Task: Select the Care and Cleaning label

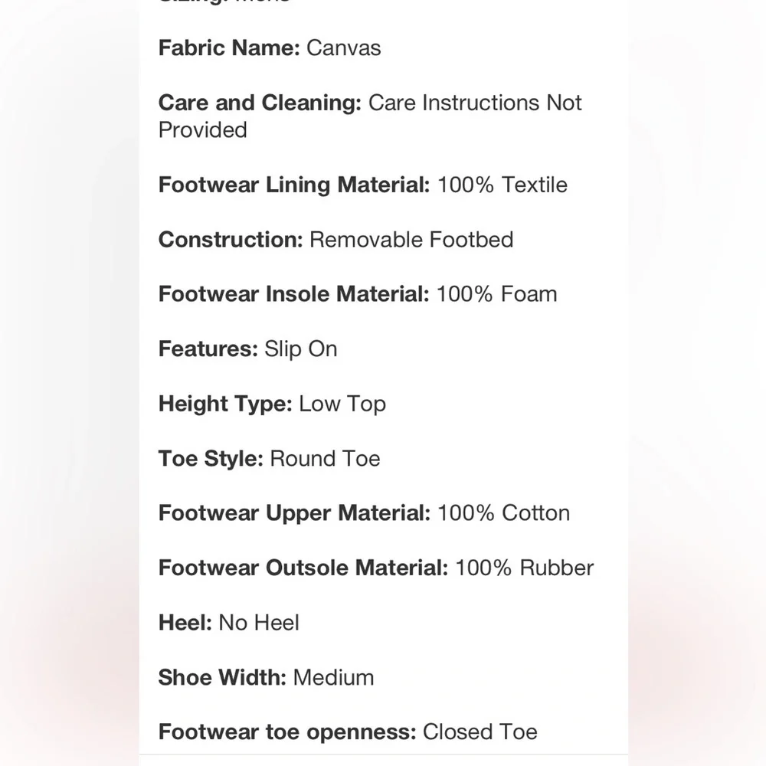Action: [260, 103]
